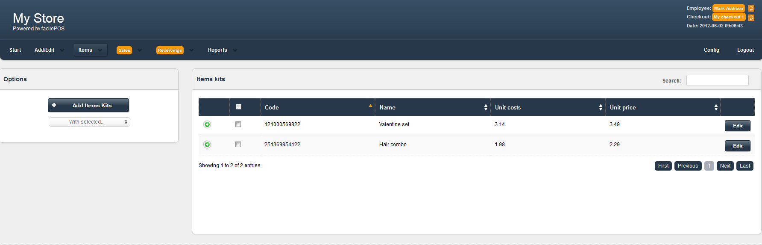Expand the Hair combo row details

click(207, 145)
